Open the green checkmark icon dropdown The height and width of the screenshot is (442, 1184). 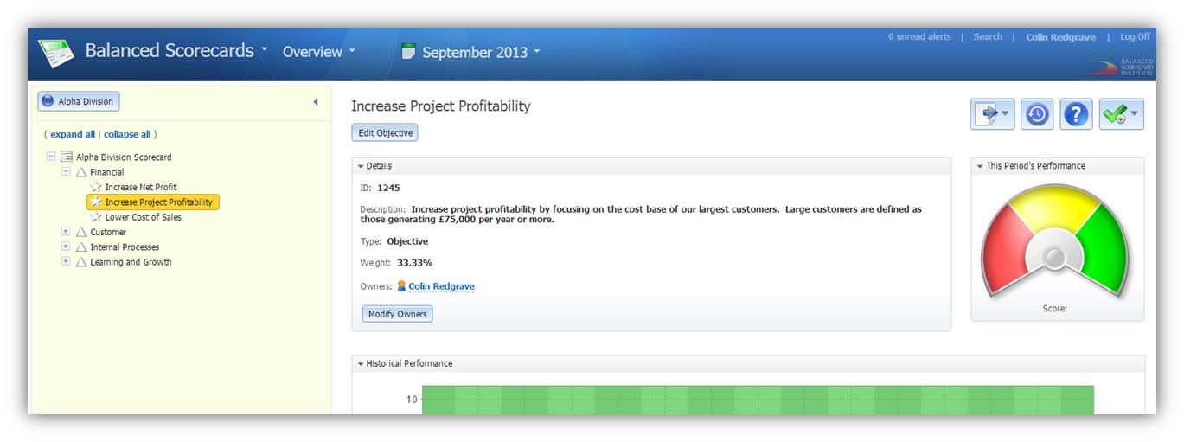pos(1121,114)
